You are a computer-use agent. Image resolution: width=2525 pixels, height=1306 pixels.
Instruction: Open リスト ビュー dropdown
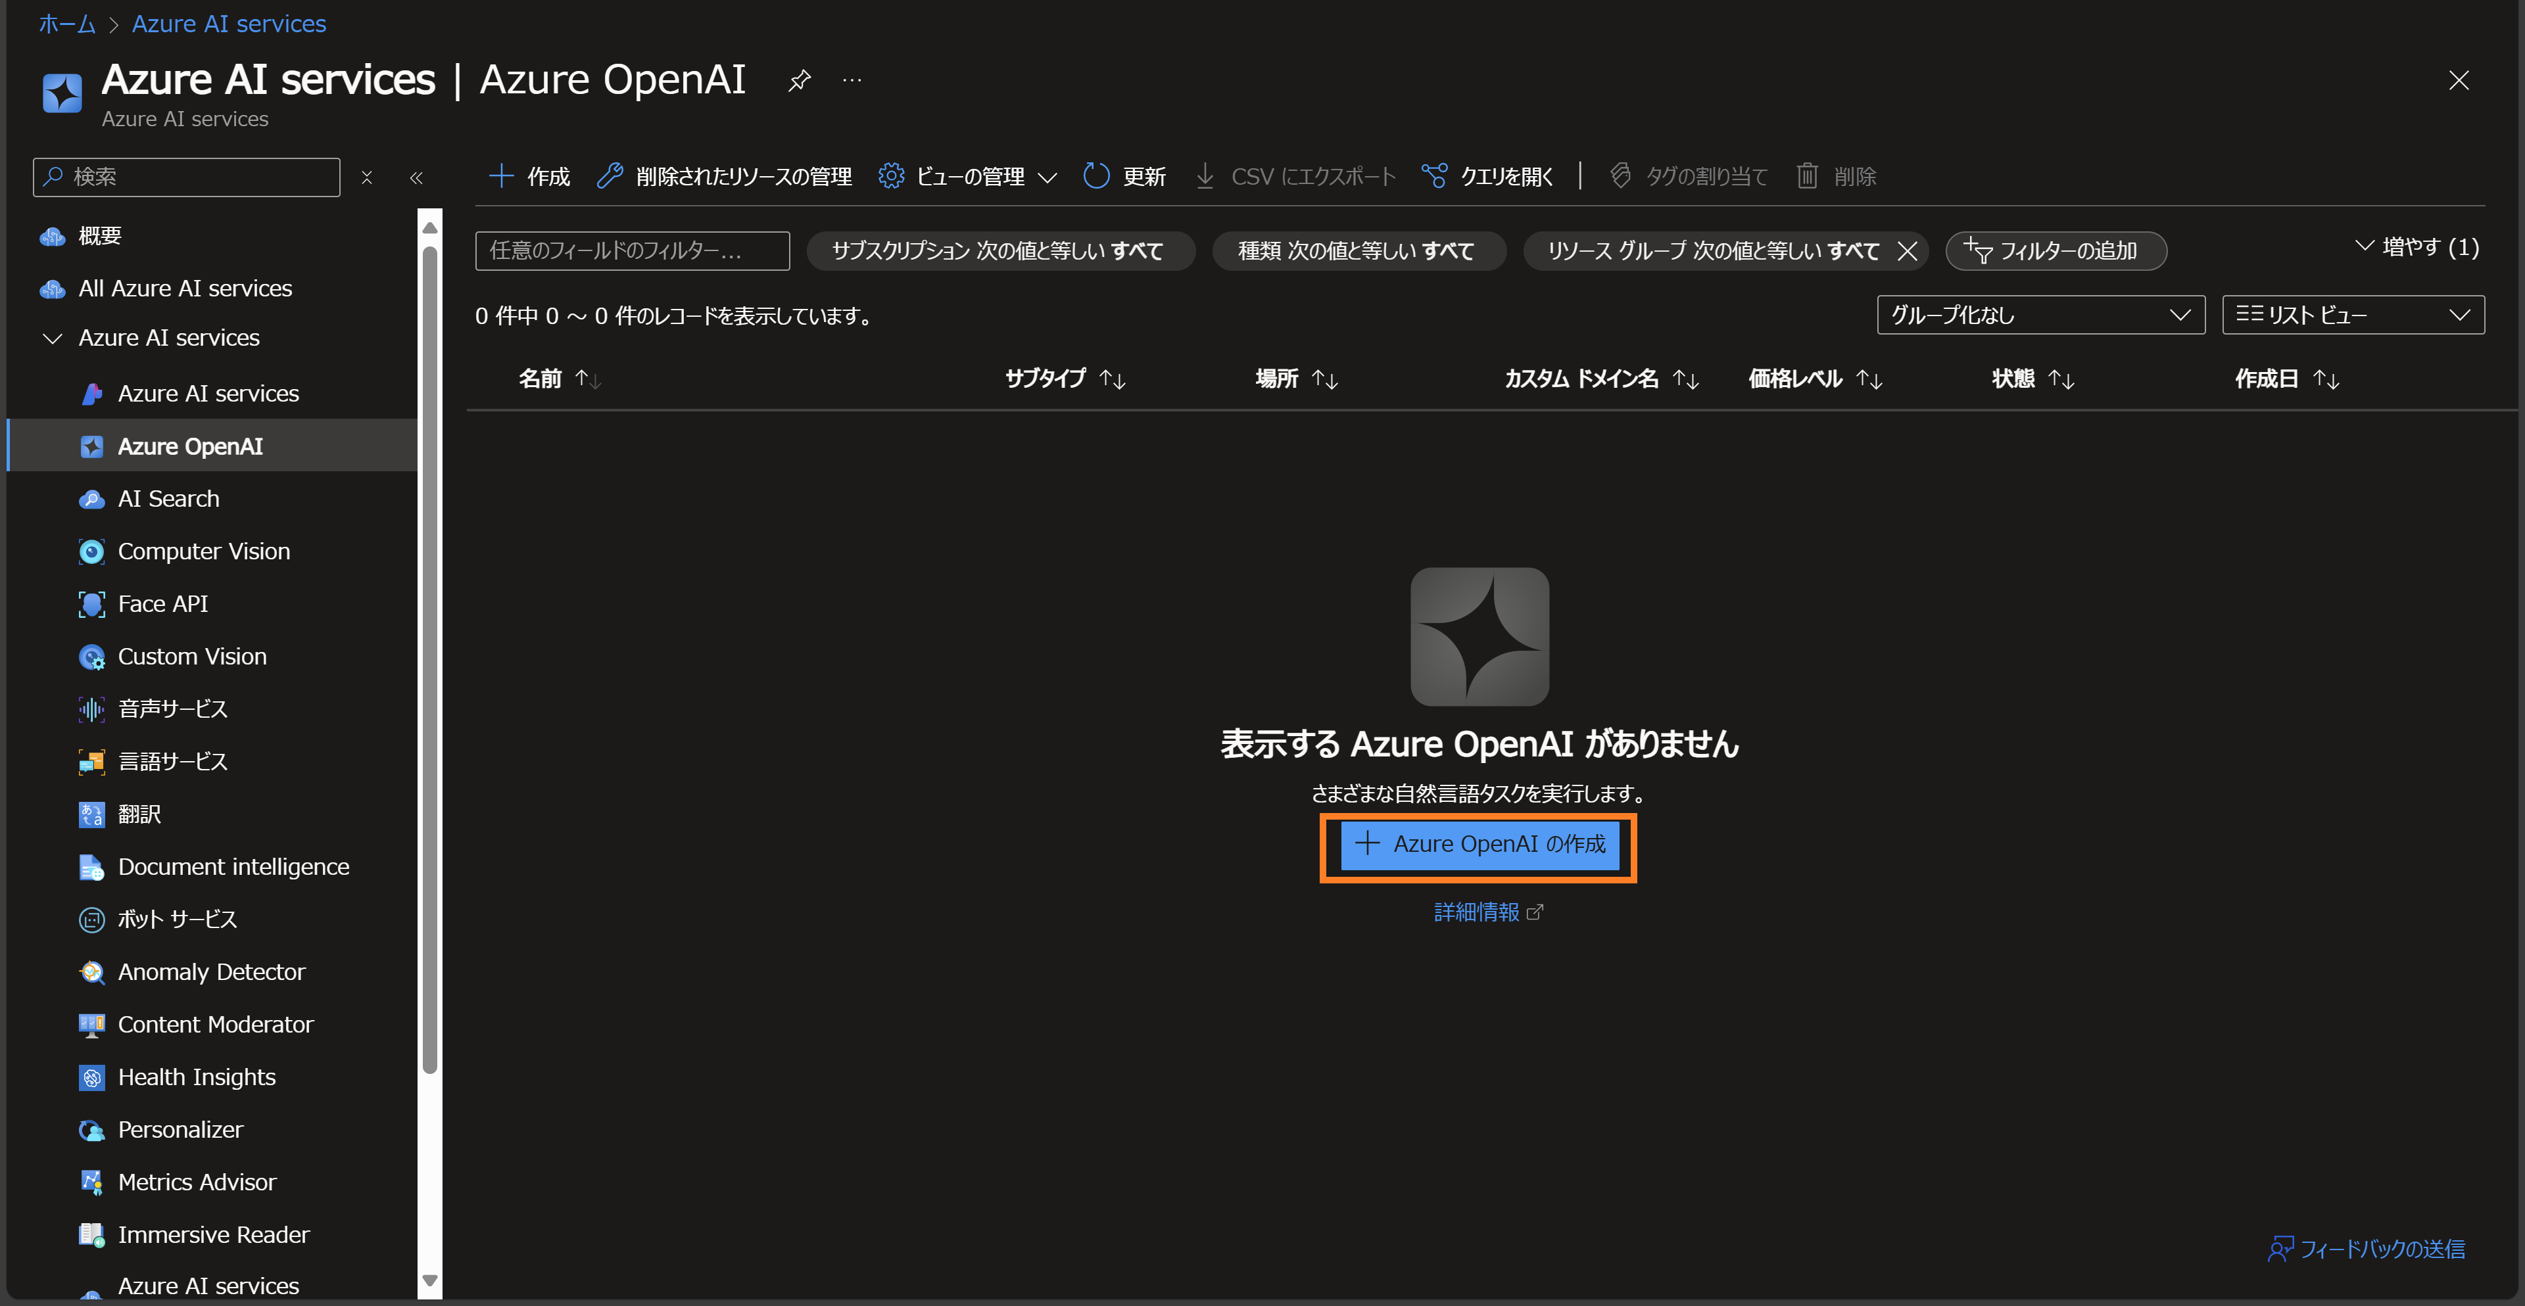click(x=2353, y=314)
